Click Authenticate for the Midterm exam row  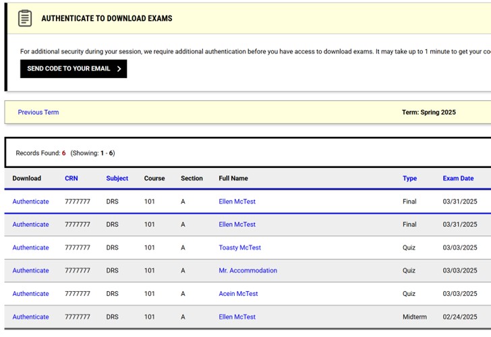[31, 317]
